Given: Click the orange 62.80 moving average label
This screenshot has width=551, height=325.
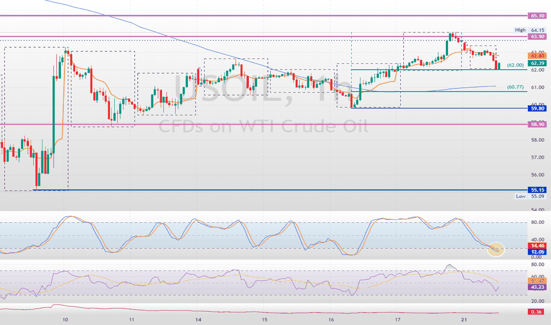Looking at the screenshot, I should pos(537,56).
